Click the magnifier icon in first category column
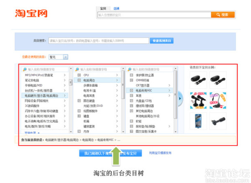 pyautogui.click(x=25, y=70)
